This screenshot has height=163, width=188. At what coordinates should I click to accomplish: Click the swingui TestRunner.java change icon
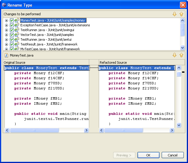point(17,30)
